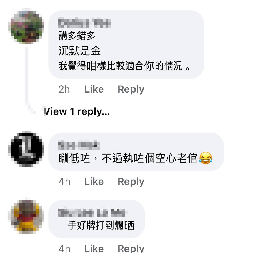
Task: Select the 我覺得咁樣比較適合你的情況 comment bubble
Action: click(126, 44)
